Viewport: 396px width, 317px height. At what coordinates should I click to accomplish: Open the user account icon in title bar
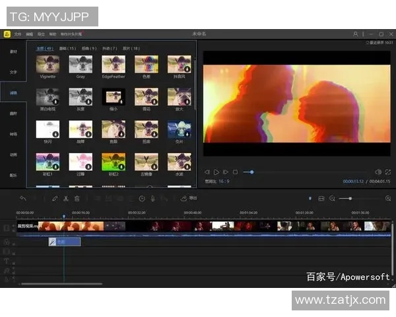pyautogui.click(x=356, y=34)
